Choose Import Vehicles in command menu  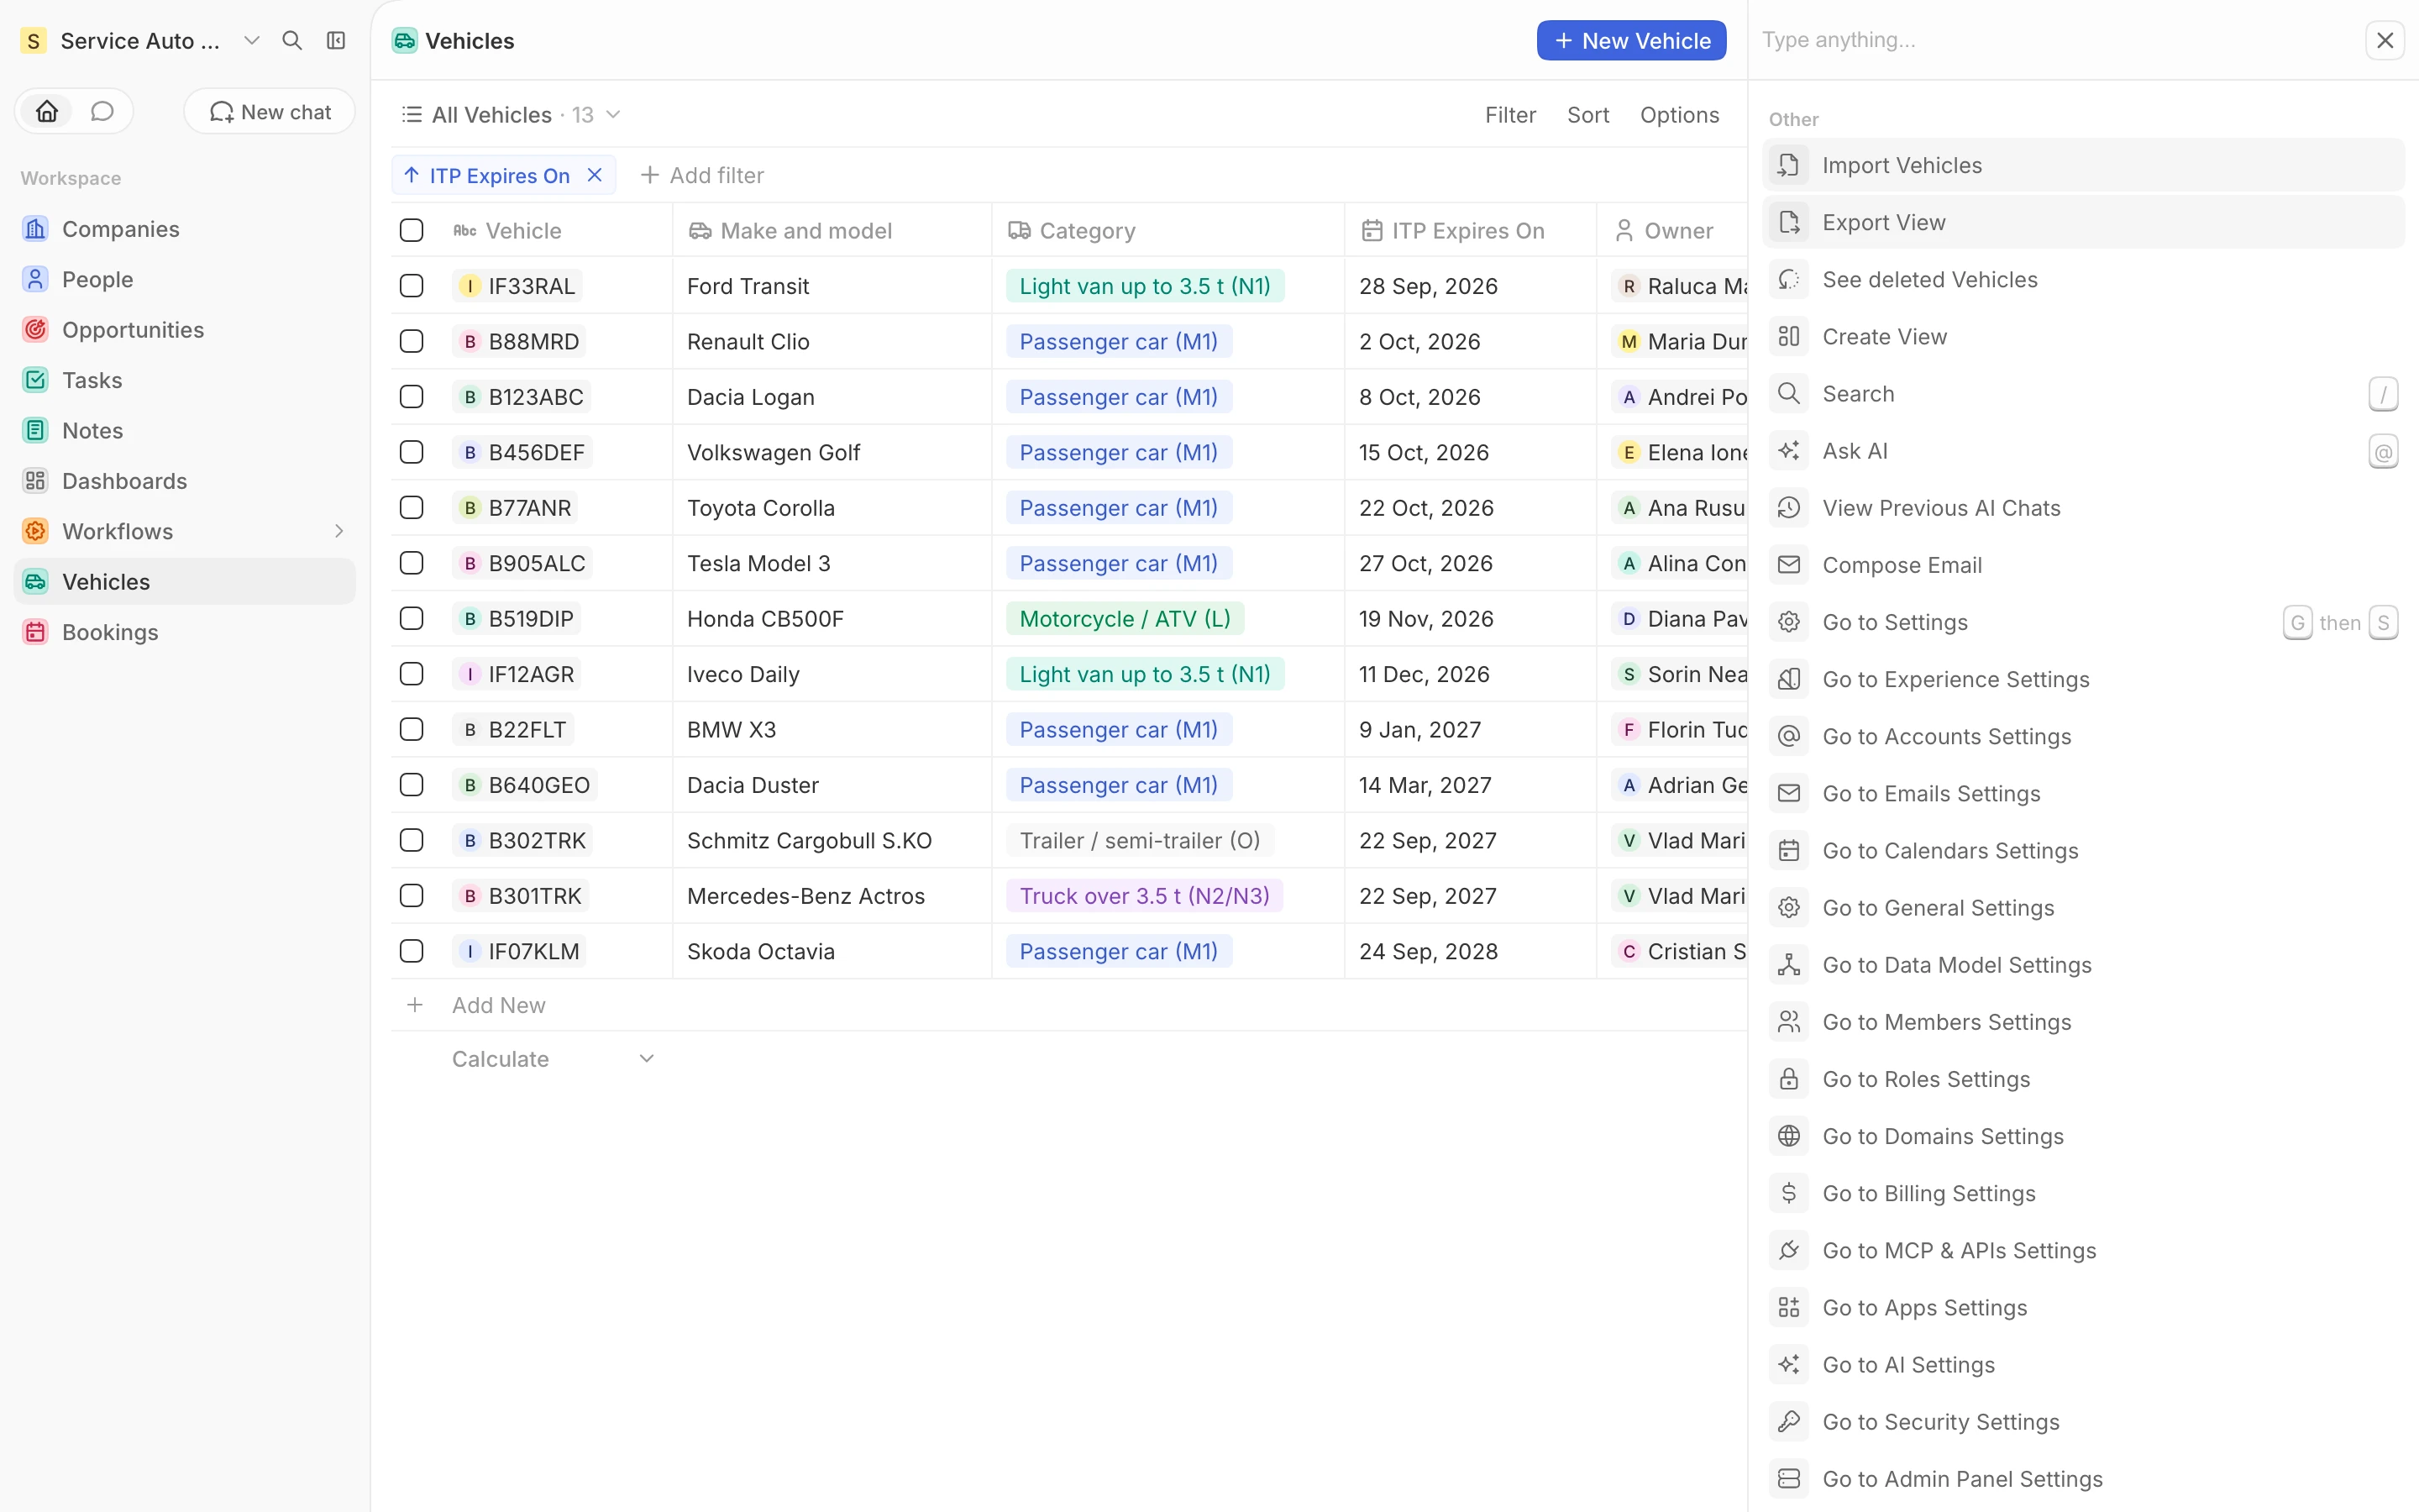tap(2083, 165)
